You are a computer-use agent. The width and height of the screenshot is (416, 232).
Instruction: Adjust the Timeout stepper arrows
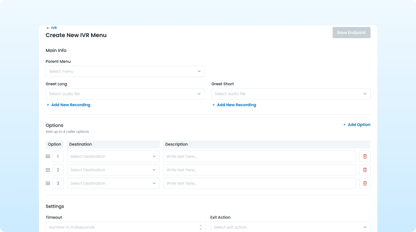pos(201,227)
